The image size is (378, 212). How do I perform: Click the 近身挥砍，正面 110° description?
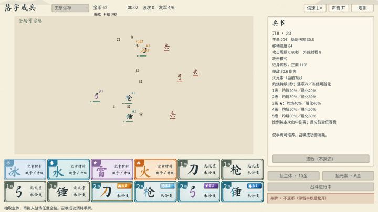click(289, 65)
